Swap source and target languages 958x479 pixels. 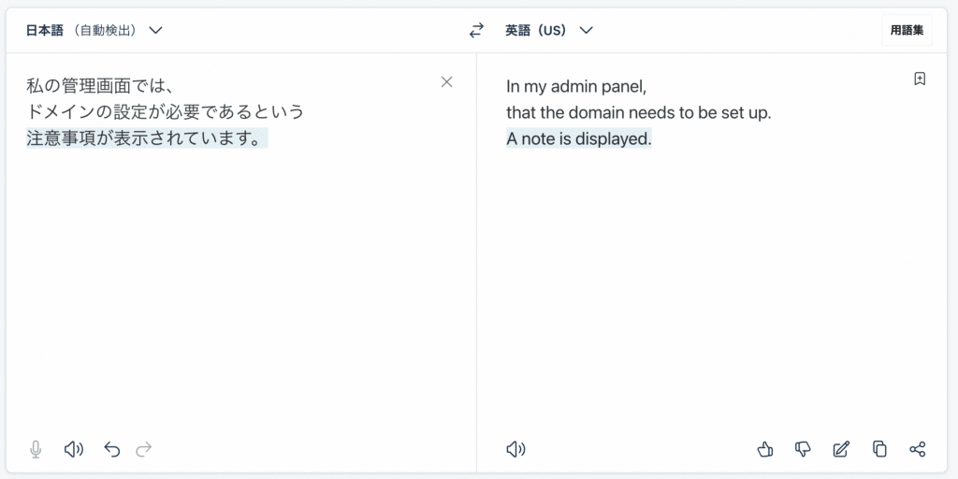(477, 30)
